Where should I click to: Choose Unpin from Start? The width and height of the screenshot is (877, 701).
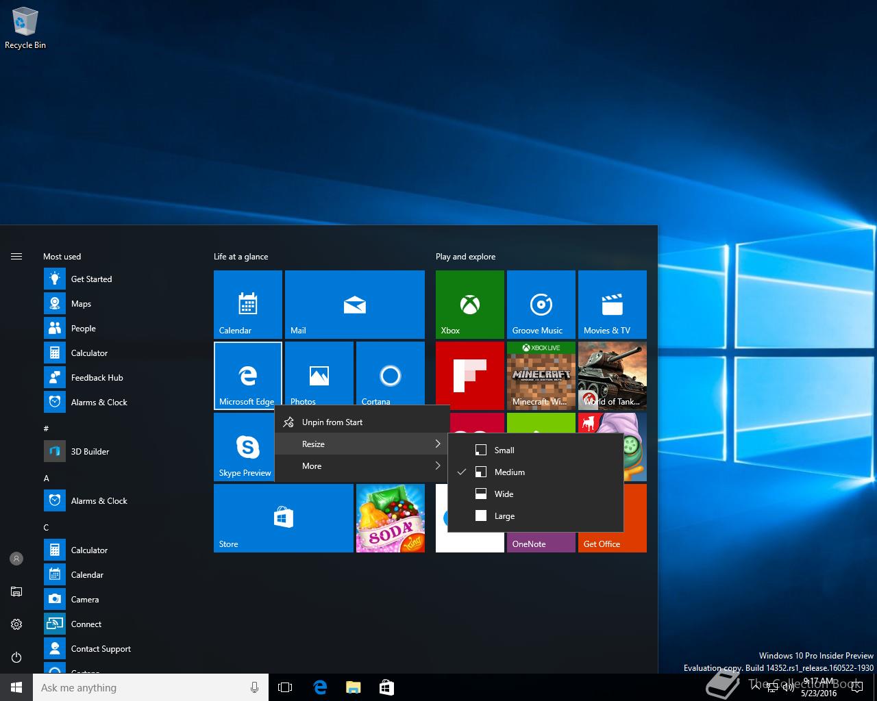tap(362, 422)
